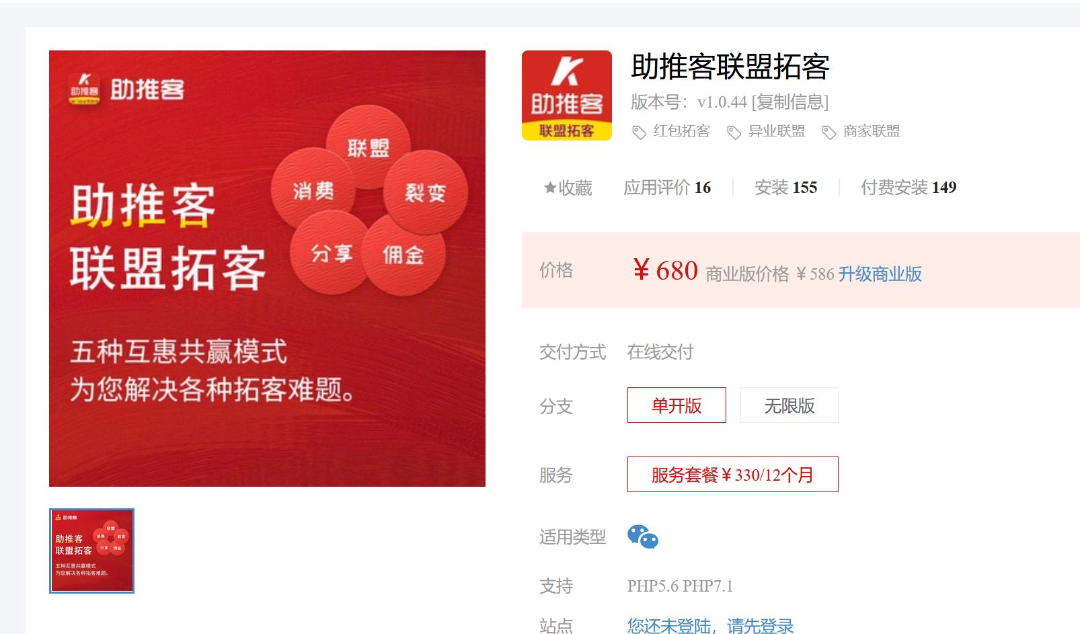Open the 异业联盟 tag
The width and height of the screenshot is (1080, 634).
tap(777, 131)
